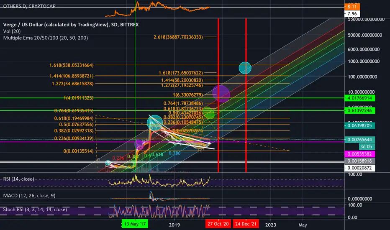
Task: Click the teal 0.06398205 price label
Action: 359,125
